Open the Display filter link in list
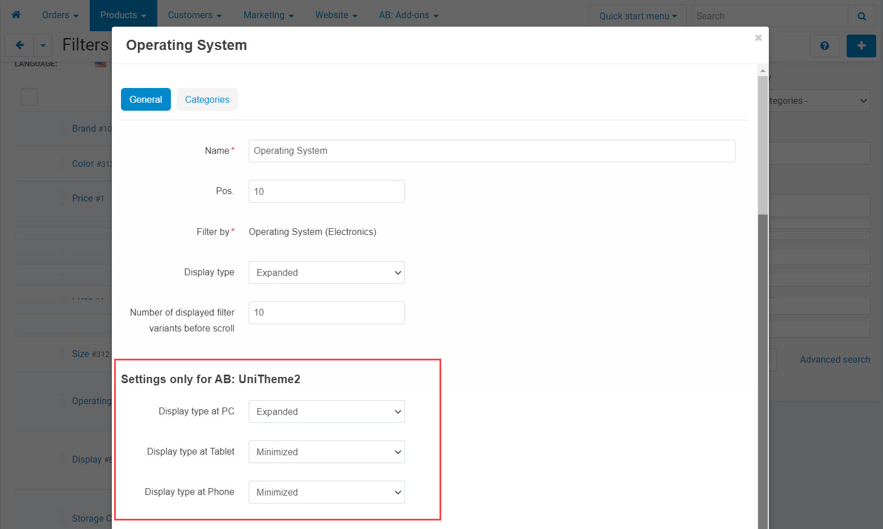The width and height of the screenshot is (883, 529). [87, 459]
